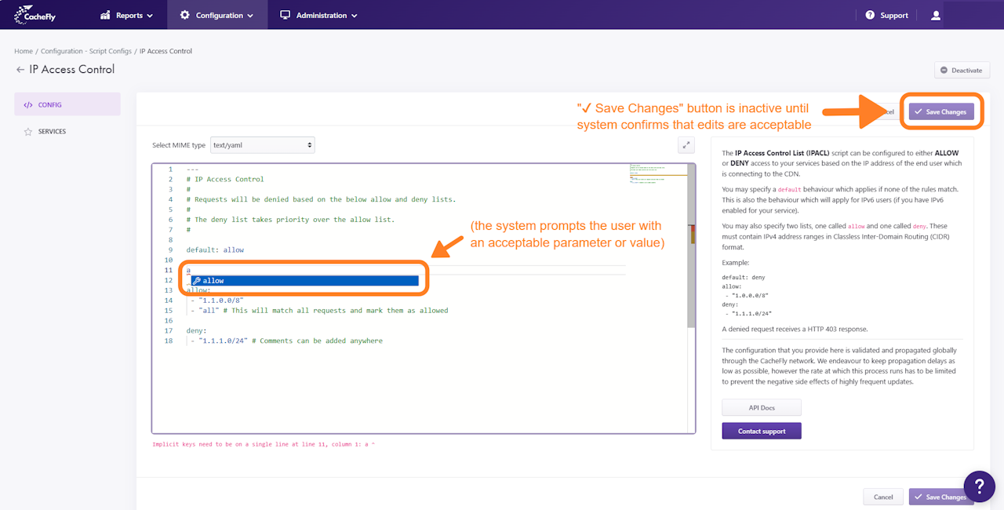Click the Support help icon
The image size is (1004, 510).
870,15
